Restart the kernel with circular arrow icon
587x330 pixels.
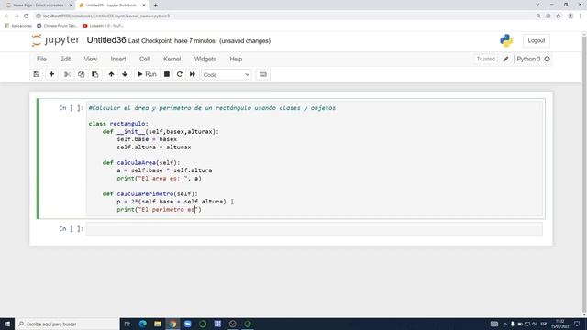pos(180,74)
